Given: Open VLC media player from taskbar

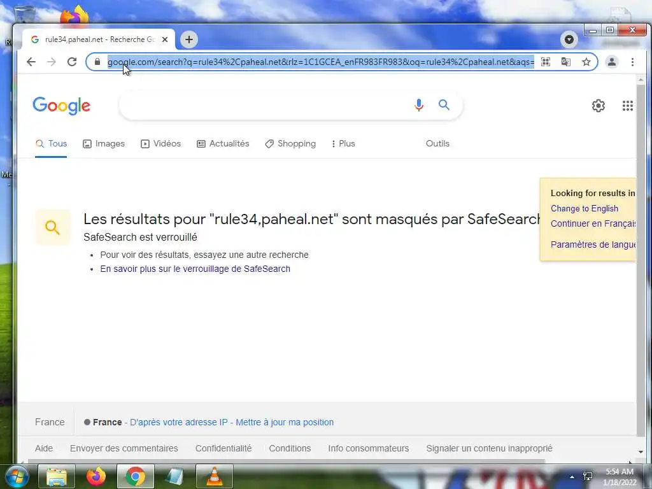Looking at the screenshot, I should [x=215, y=476].
